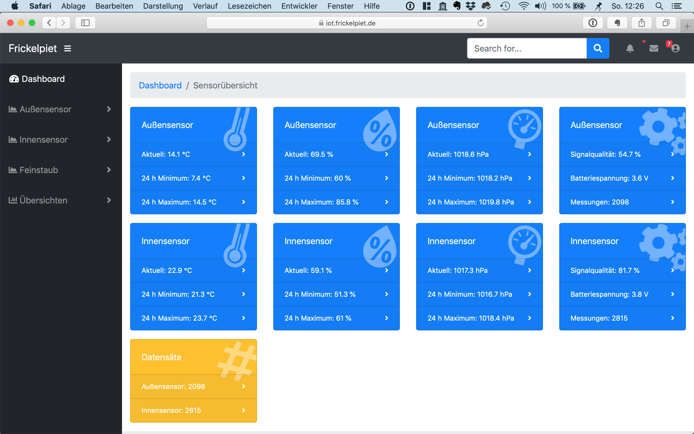
Task: Click the Dashboard breadcrumb link
Action: click(160, 85)
